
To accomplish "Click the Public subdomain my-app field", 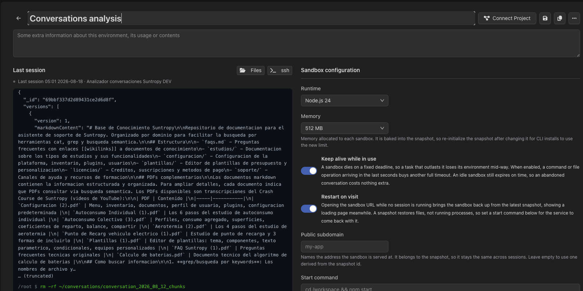I will click(x=345, y=247).
